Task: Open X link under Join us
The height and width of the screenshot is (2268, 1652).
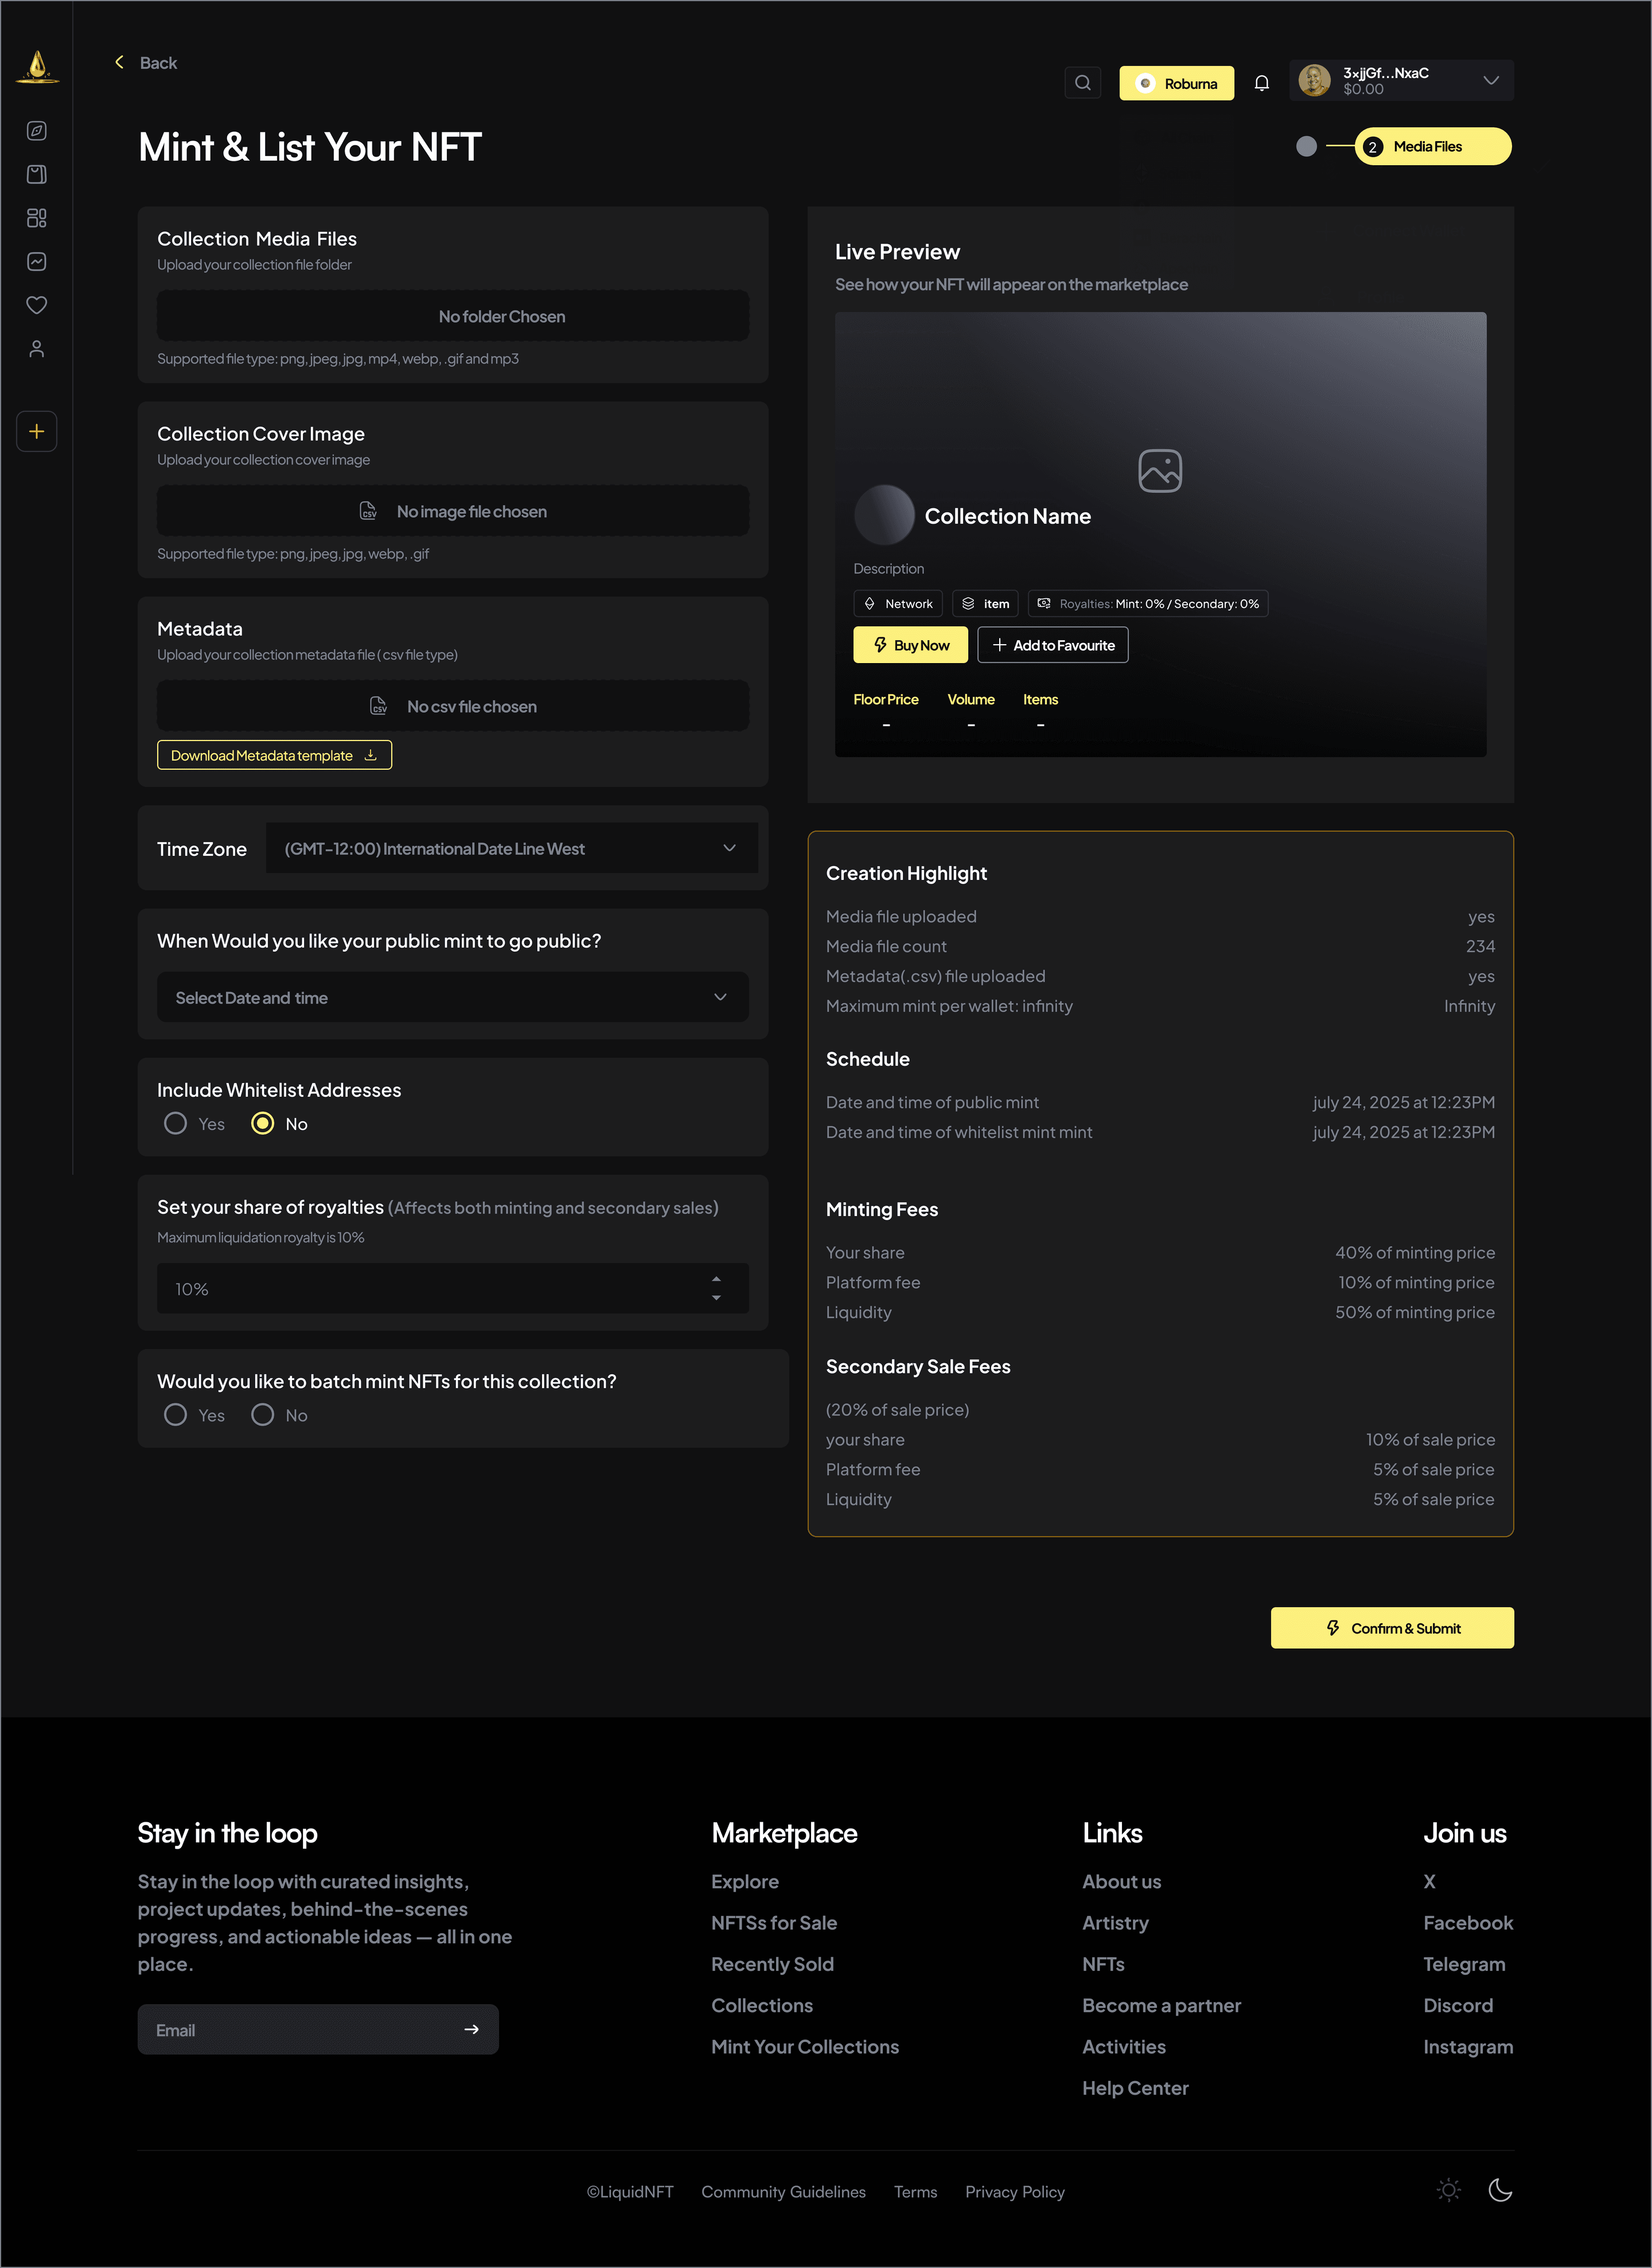Action: click(1430, 1881)
